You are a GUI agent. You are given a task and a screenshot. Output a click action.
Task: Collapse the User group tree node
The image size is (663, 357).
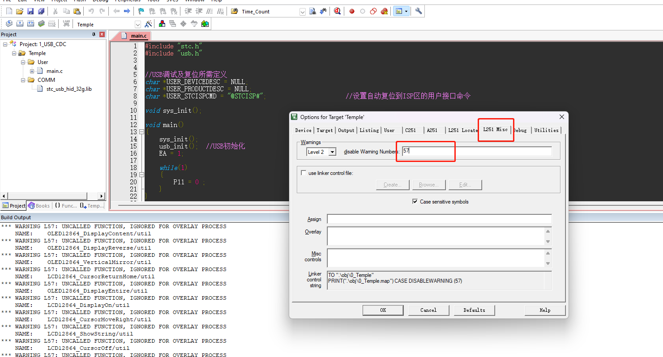click(23, 62)
